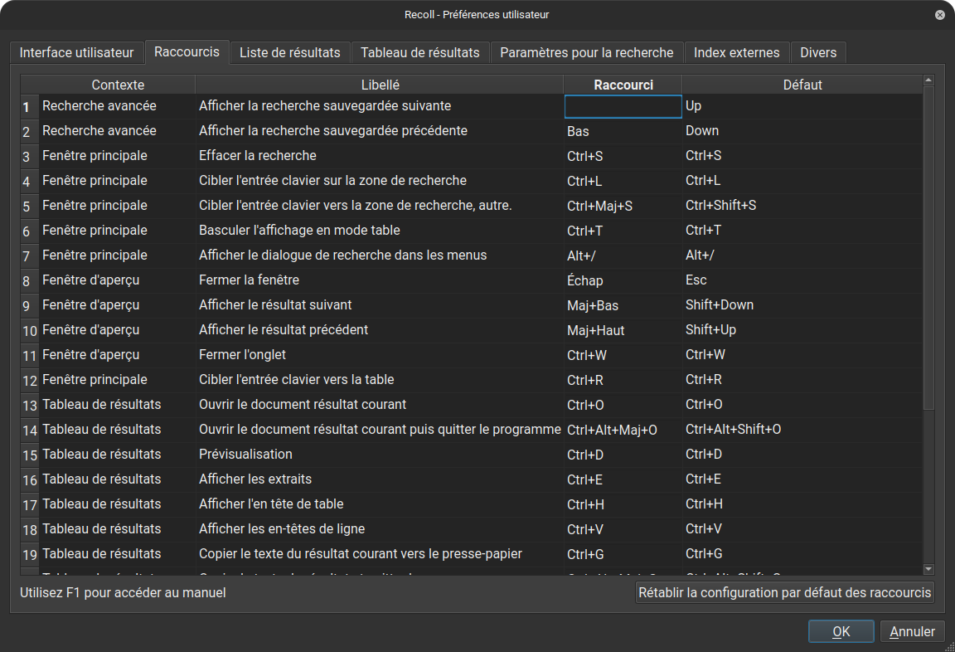Click the Annuler button
The width and height of the screenshot is (955, 652).
coord(912,631)
